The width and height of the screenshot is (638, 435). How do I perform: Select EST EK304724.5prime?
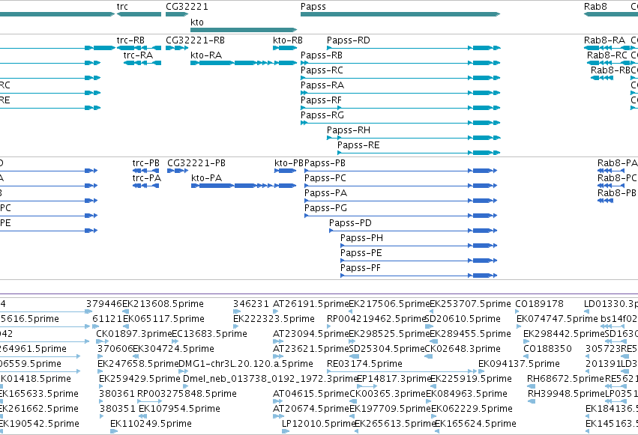pos(136,356)
